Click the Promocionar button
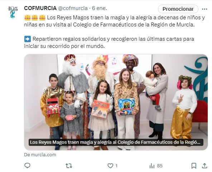212x172 pixels. 178,9
